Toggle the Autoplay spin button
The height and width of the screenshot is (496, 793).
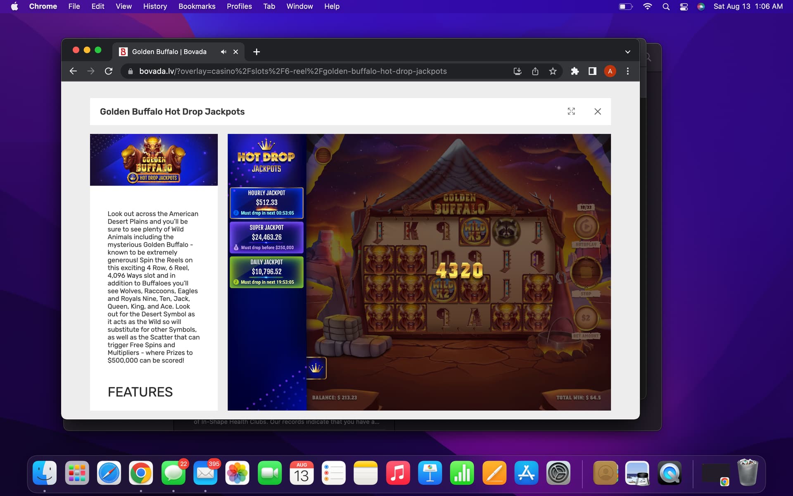click(x=586, y=227)
